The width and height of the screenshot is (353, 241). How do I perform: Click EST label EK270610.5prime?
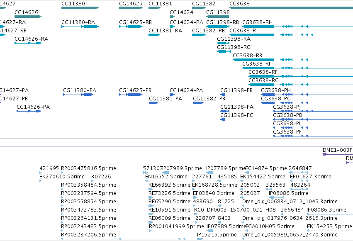tap(62, 177)
